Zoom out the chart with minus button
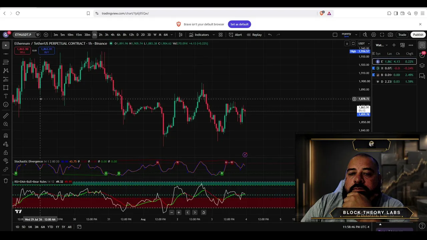 tap(171, 212)
